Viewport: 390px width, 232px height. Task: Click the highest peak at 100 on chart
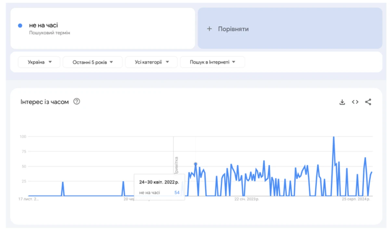333,137
